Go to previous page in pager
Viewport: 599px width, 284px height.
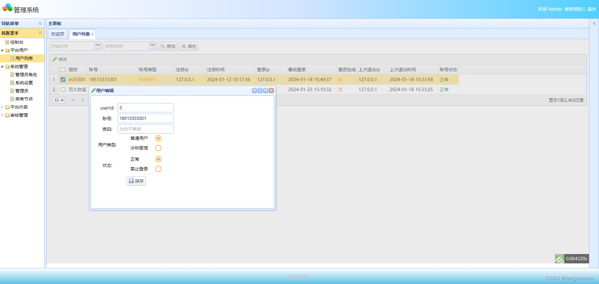tap(82, 100)
